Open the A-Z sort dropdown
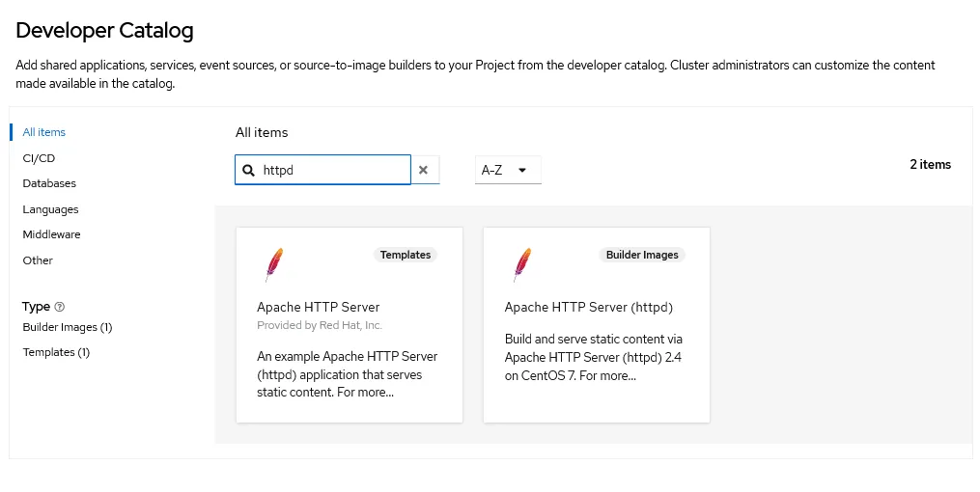The height and width of the screenshot is (492, 980). (508, 170)
